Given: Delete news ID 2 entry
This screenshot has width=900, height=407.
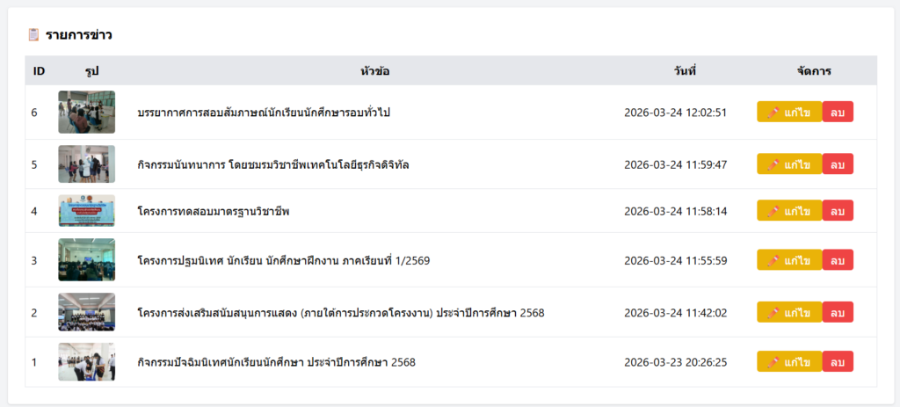Looking at the screenshot, I should point(838,312).
